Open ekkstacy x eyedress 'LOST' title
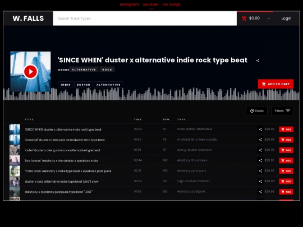 click(58, 192)
